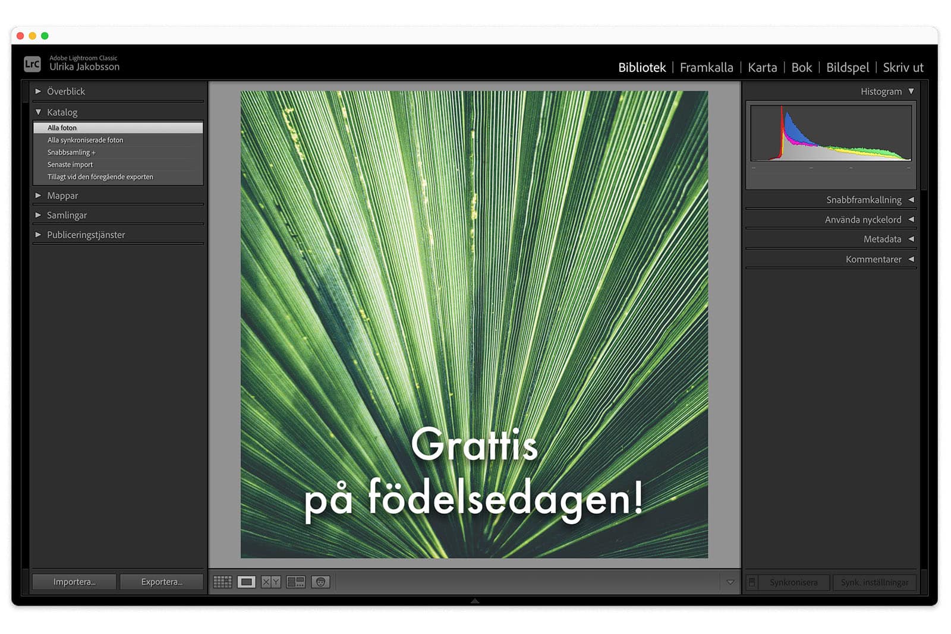Click inside the Histogram graph
Viewport: 951px width, 634px height.
coord(830,133)
